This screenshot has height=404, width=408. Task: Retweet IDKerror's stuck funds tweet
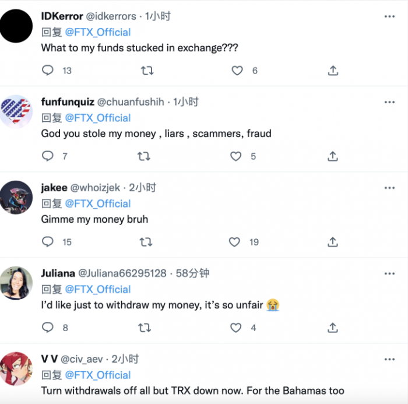pos(147,71)
